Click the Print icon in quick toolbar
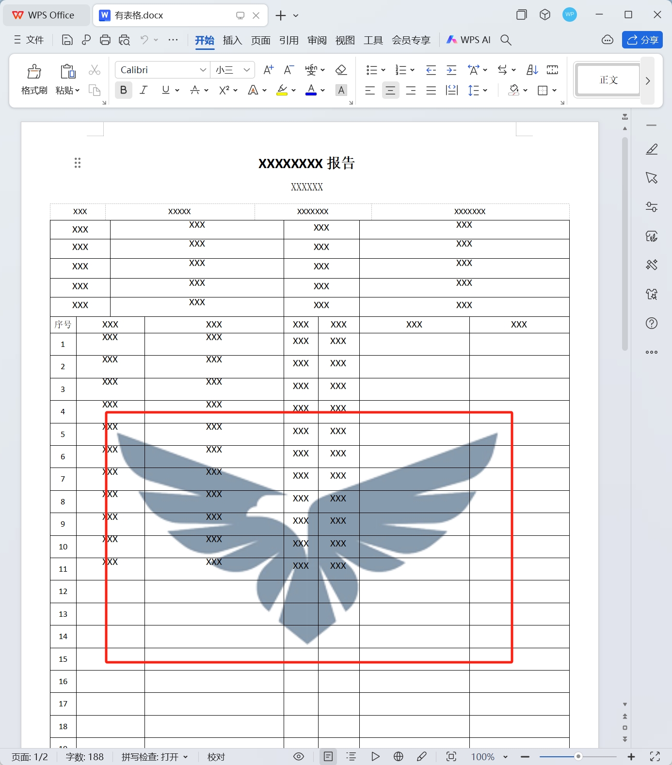672x765 pixels. [105, 40]
